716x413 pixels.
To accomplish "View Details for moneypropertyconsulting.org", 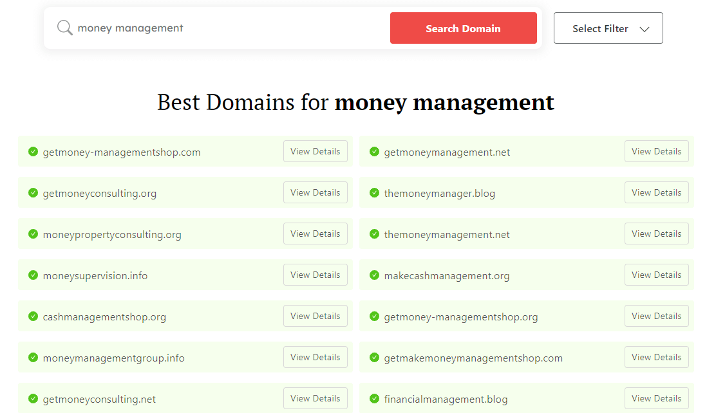I will click(x=315, y=233).
